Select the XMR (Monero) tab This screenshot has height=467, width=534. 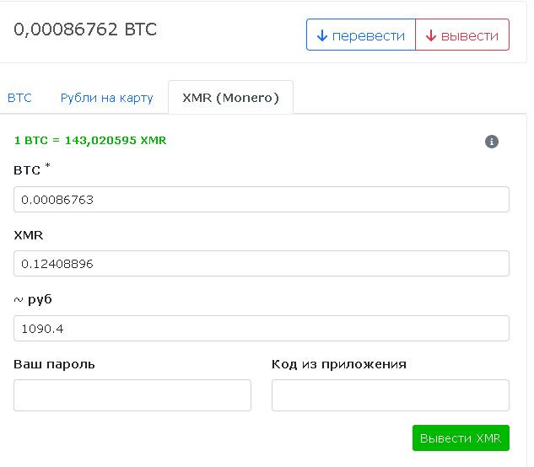pyautogui.click(x=230, y=98)
